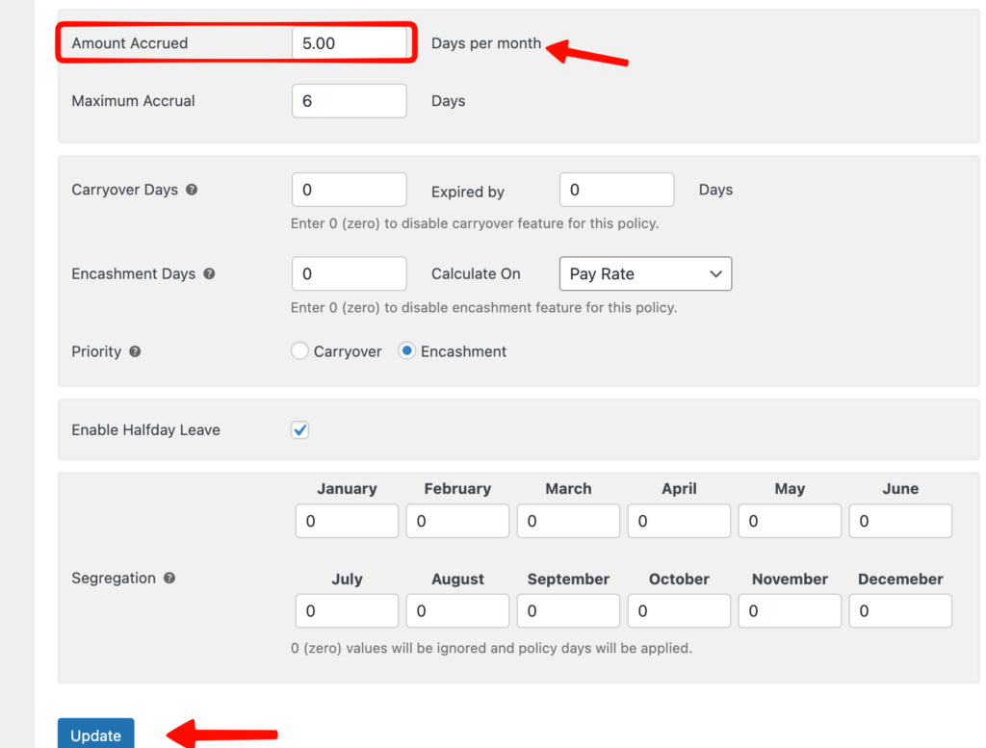This screenshot has width=986, height=748.
Task: Click the January segregation field
Action: (x=347, y=521)
